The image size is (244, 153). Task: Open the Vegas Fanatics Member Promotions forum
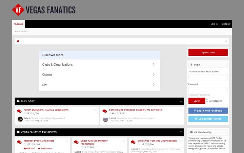tap(94, 142)
